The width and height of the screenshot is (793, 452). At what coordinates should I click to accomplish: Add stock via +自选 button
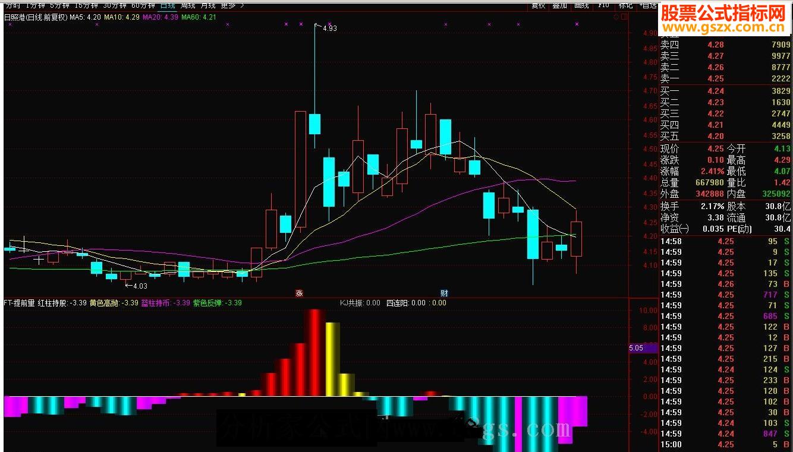click(x=648, y=5)
